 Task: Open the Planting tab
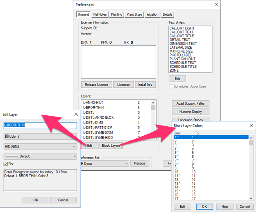(x=117, y=15)
